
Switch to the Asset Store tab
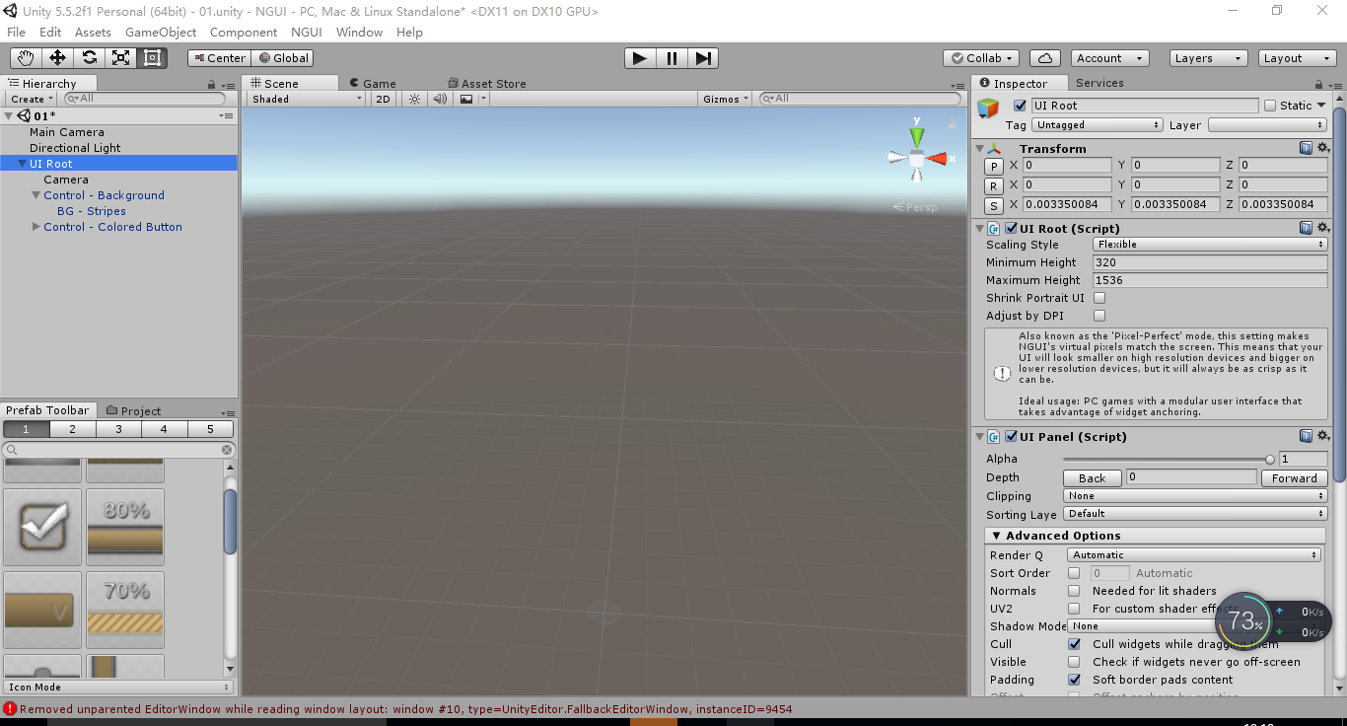click(486, 84)
